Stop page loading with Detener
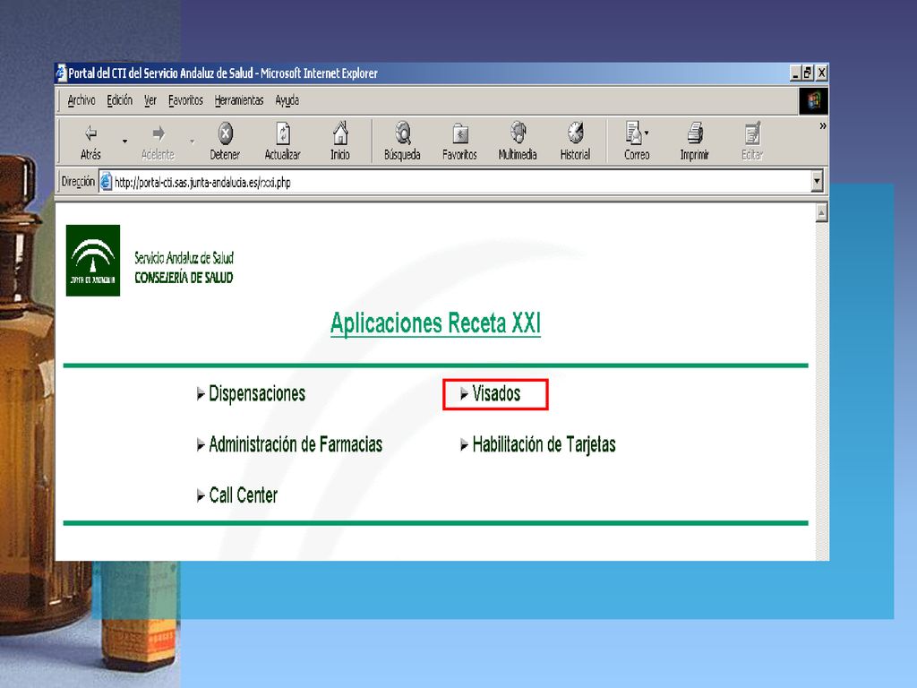 coord(225,142)
